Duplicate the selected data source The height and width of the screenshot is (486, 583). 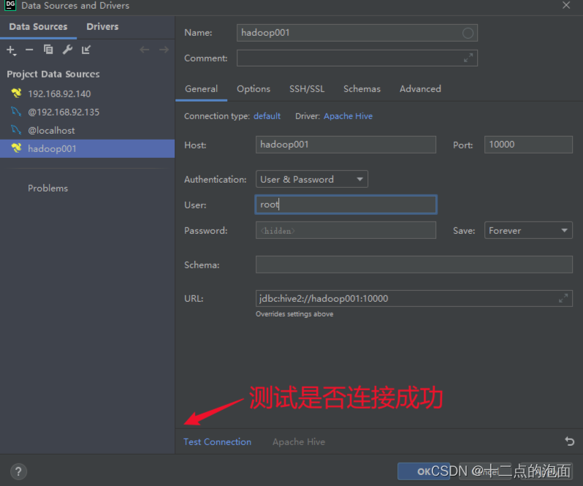(x=48, y=50)
